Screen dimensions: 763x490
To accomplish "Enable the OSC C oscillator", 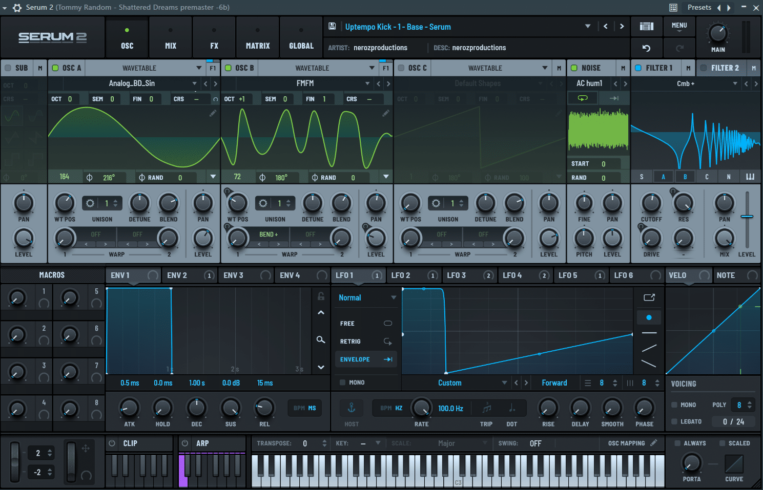I will (x=402, y=68).
